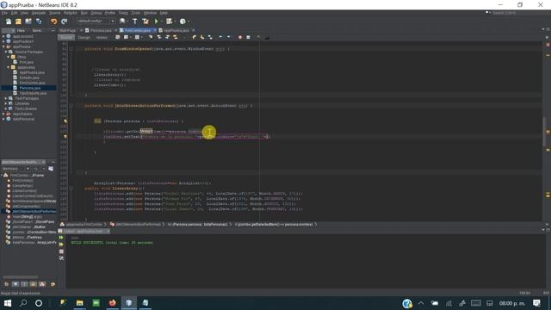Click the Clean and Build icon
The width and height of the screenshot is (551, 310).
pyautogui.click(x=145, y=22)
